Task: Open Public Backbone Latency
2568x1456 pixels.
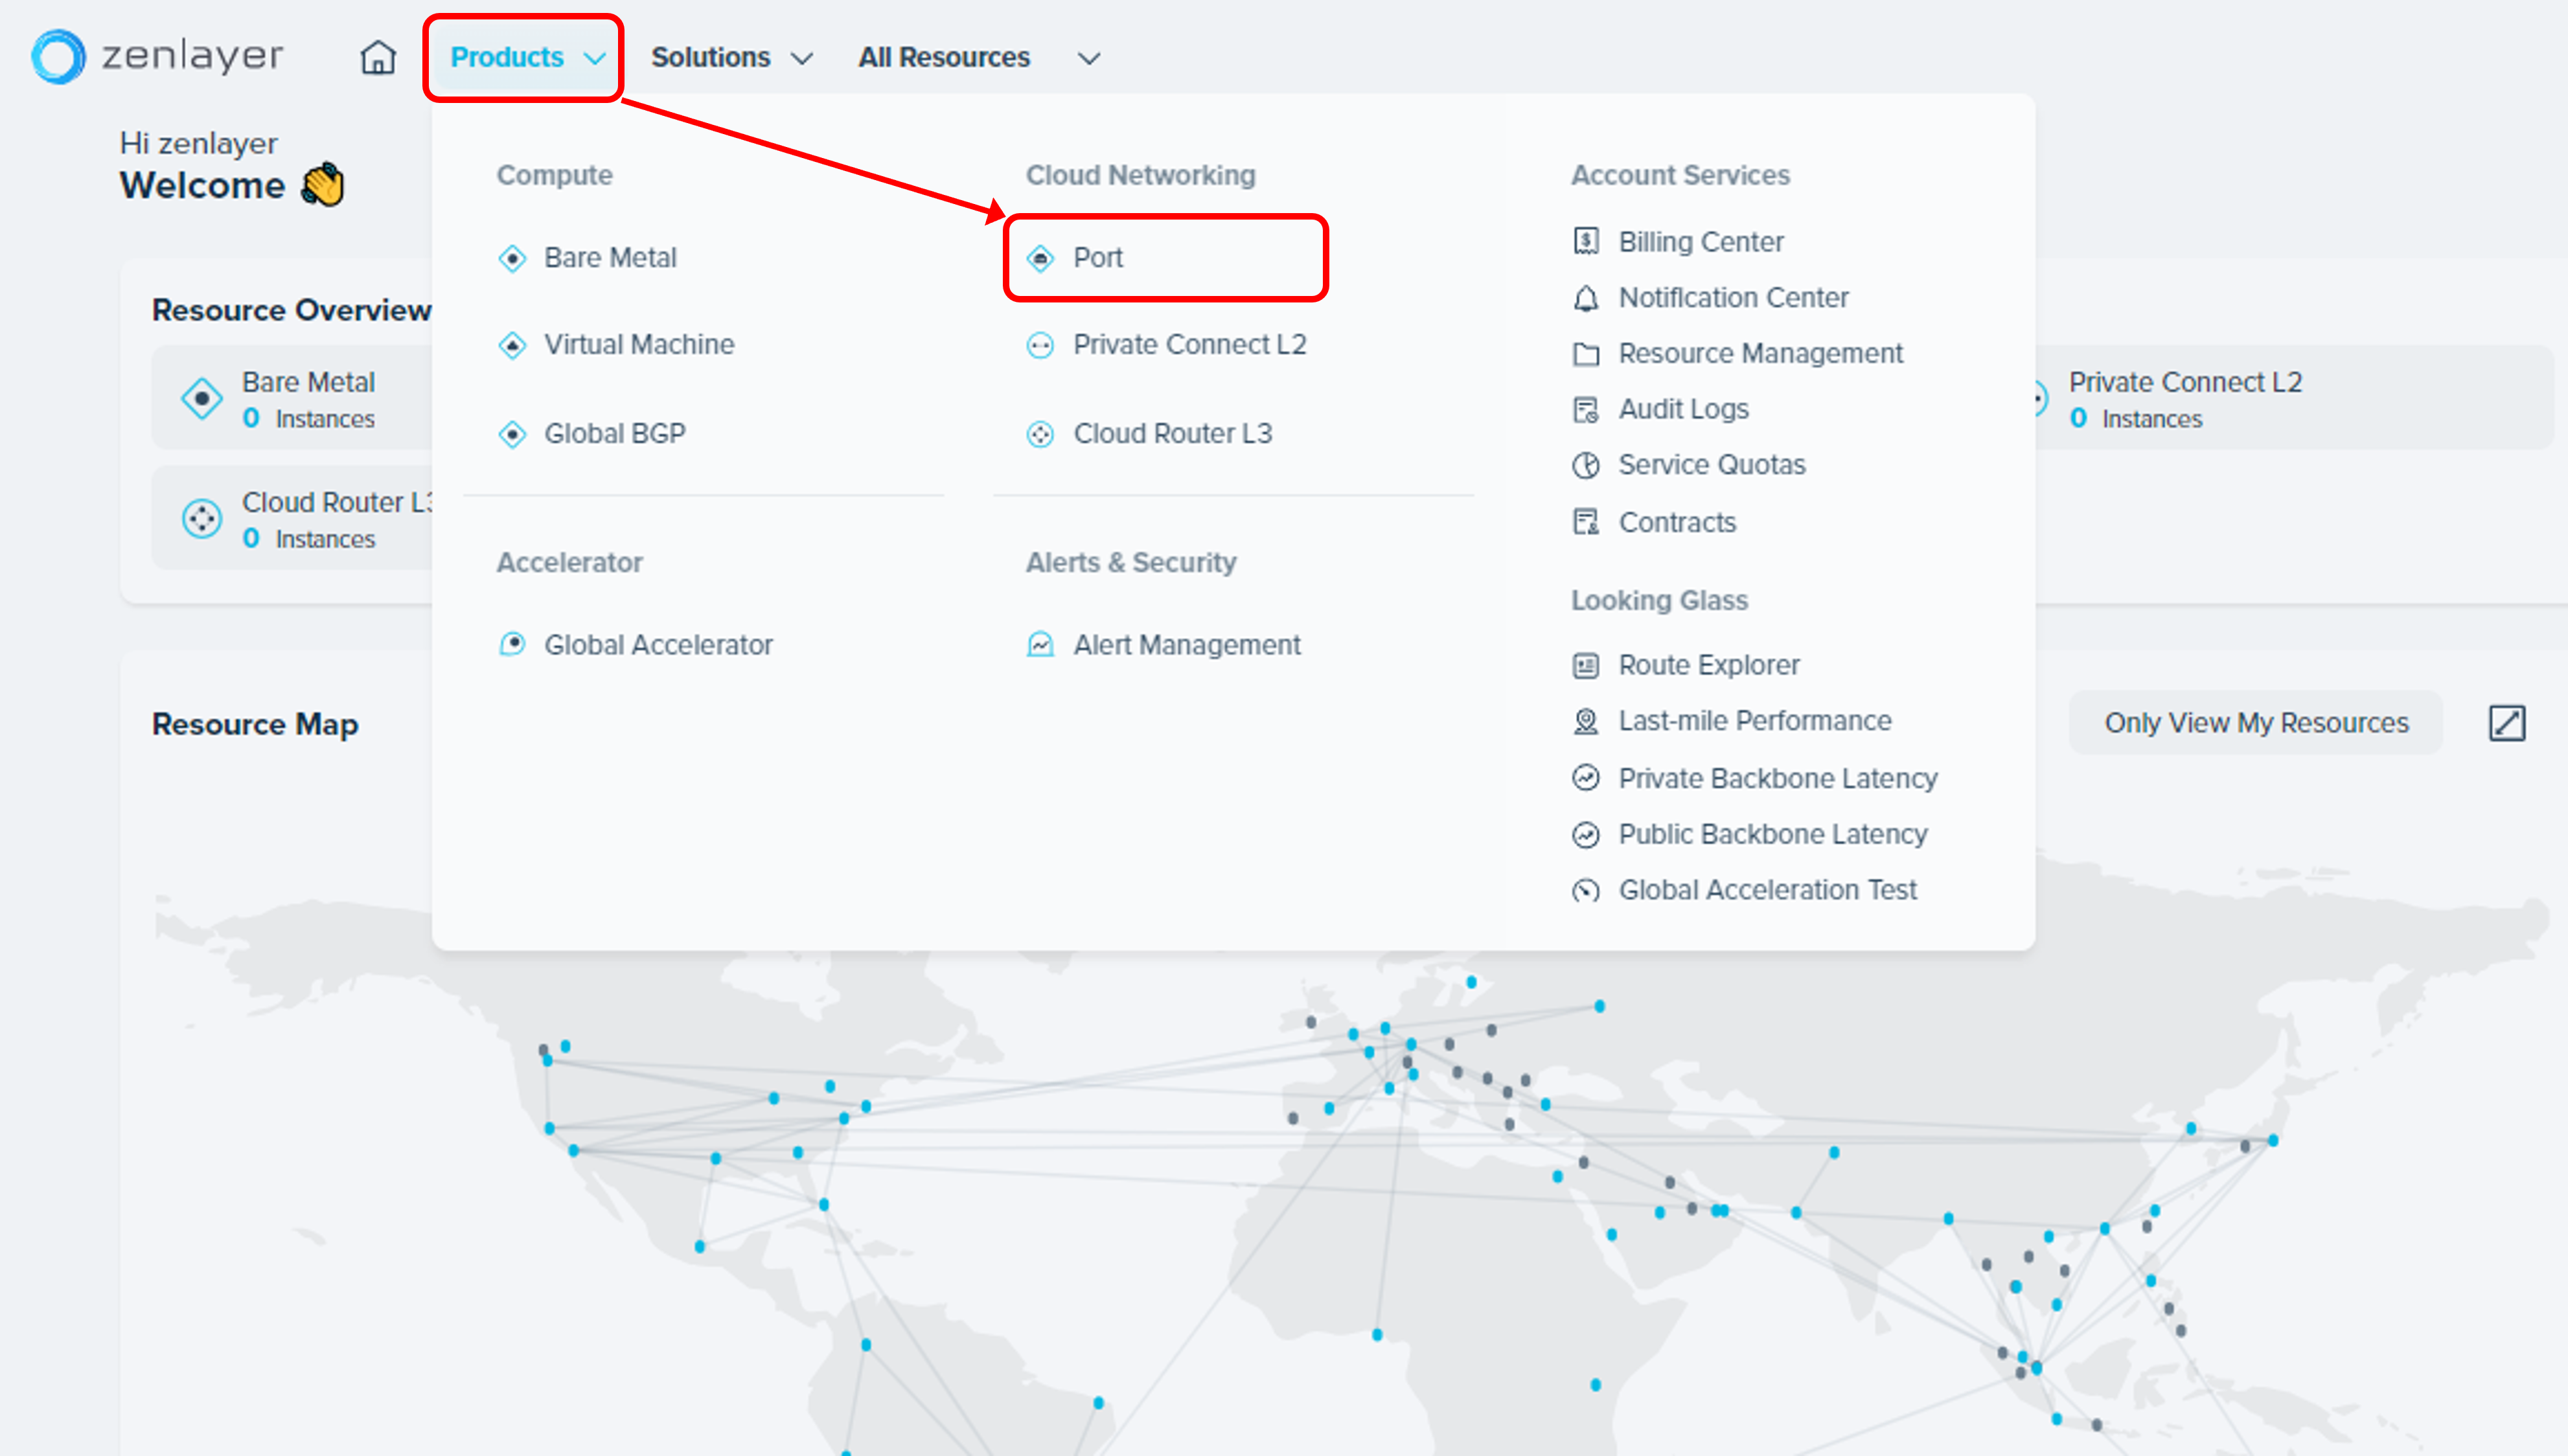Action: click(x=1773, y=835)
